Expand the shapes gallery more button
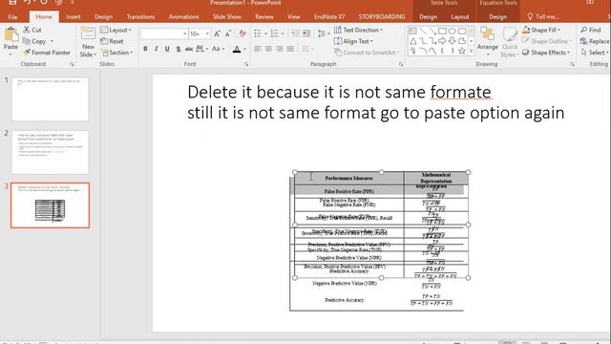 [471, 51]
